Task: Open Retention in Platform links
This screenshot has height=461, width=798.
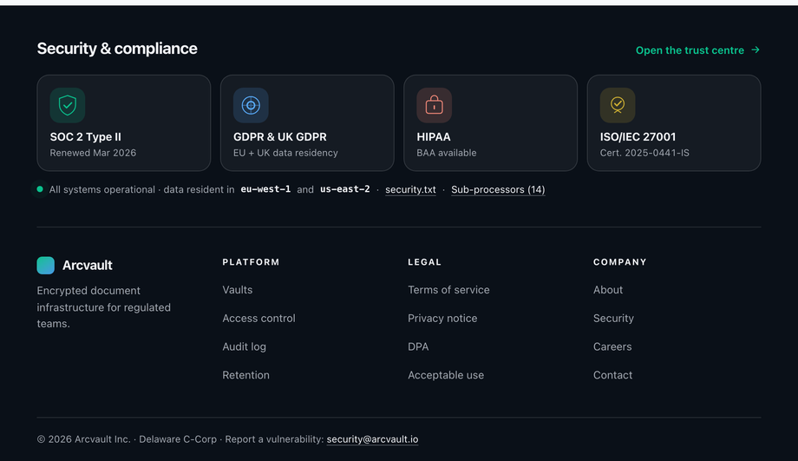Action: 245,375
